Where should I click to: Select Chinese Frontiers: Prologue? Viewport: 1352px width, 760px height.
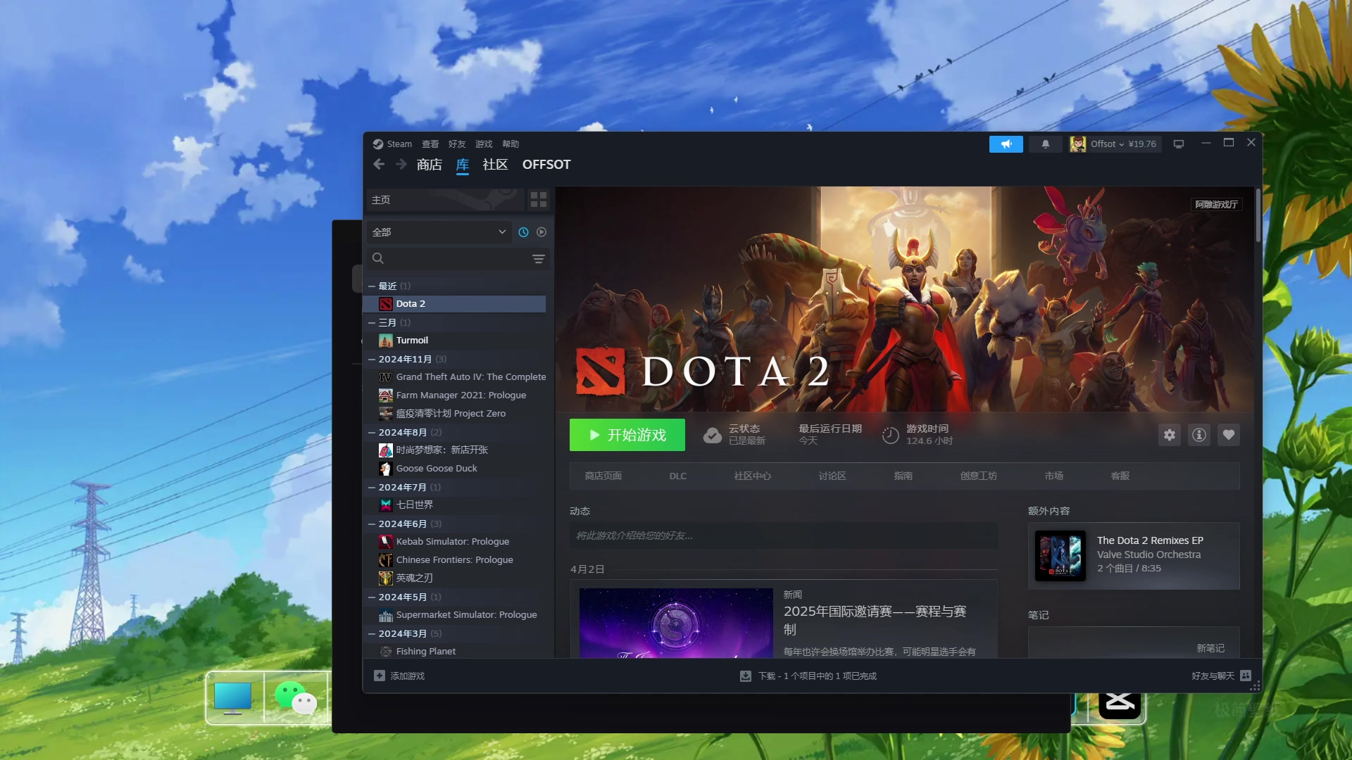pyautogui.click(x=455, y=560)
